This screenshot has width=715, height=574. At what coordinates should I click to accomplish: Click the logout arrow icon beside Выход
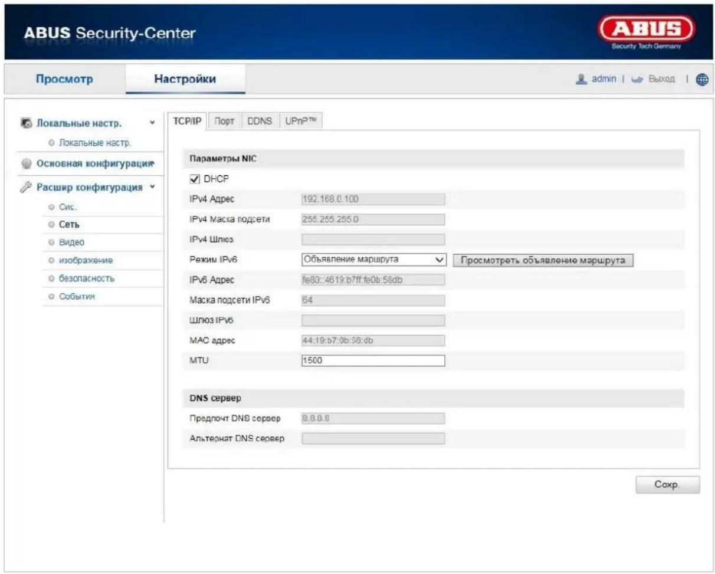pos(636,79)
